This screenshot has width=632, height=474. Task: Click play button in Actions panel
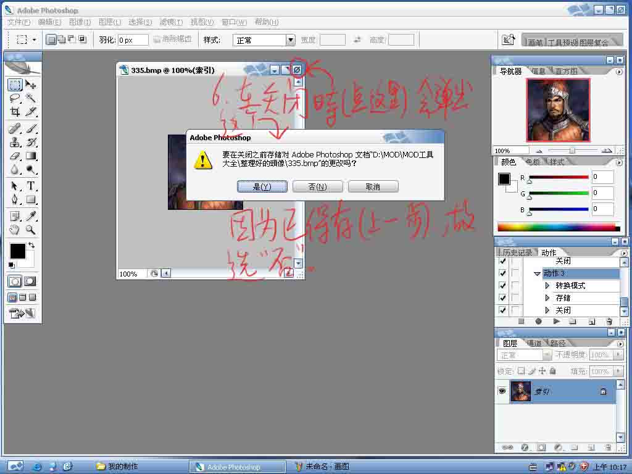tap(556, 322)
